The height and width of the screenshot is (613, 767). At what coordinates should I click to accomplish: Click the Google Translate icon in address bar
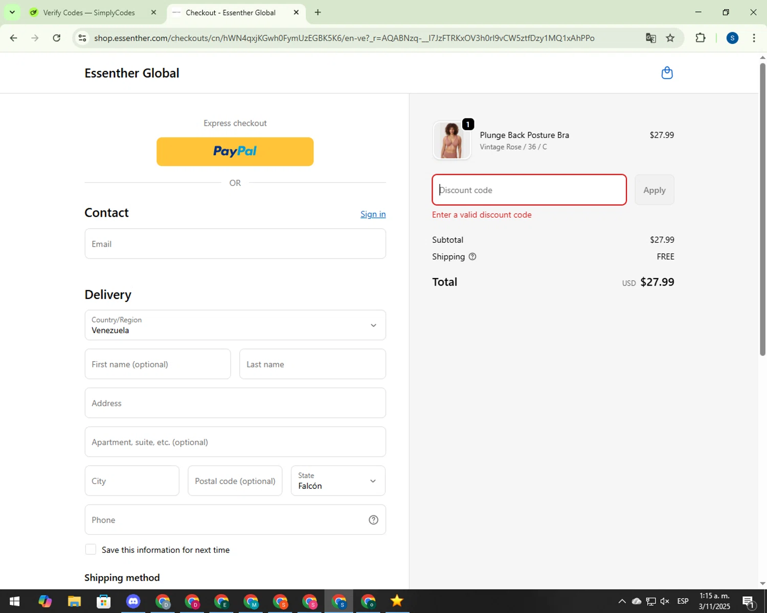pyautogui.click(x=650, y=38)
